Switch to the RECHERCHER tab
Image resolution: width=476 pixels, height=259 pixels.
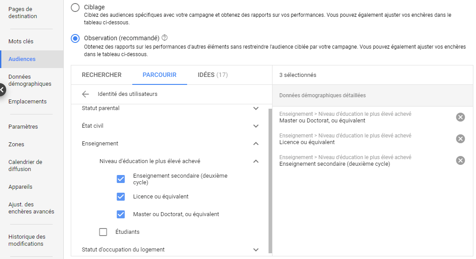coord(101,75)
